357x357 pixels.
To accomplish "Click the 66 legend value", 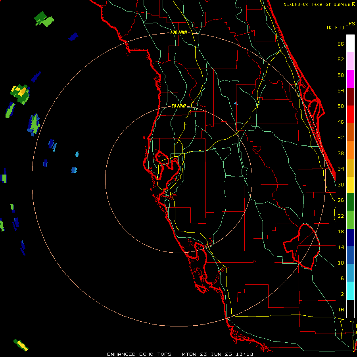I will click(x=341, y=44).
